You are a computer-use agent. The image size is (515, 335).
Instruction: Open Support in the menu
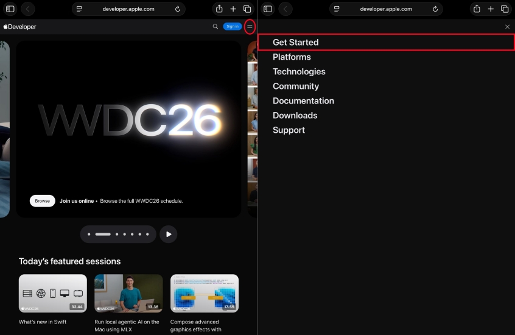tap(289, 130)
